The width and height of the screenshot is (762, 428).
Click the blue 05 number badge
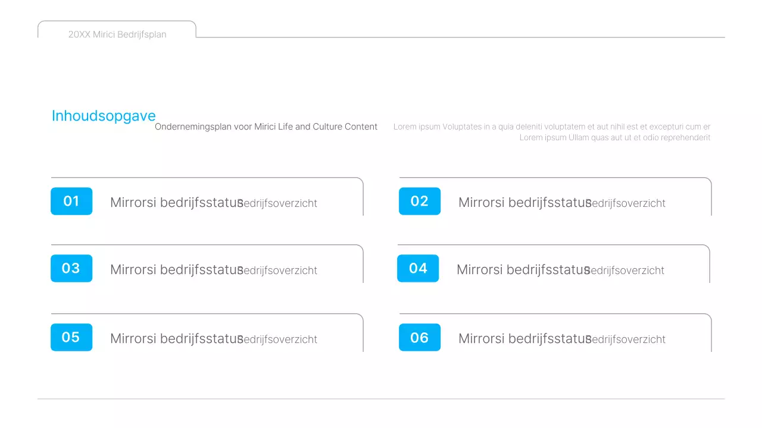pyautogui.click(x=71, y=337)
